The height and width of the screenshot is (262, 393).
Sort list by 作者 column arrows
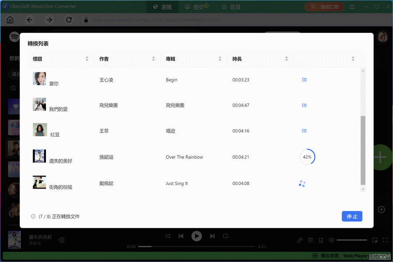coord(153,59)
